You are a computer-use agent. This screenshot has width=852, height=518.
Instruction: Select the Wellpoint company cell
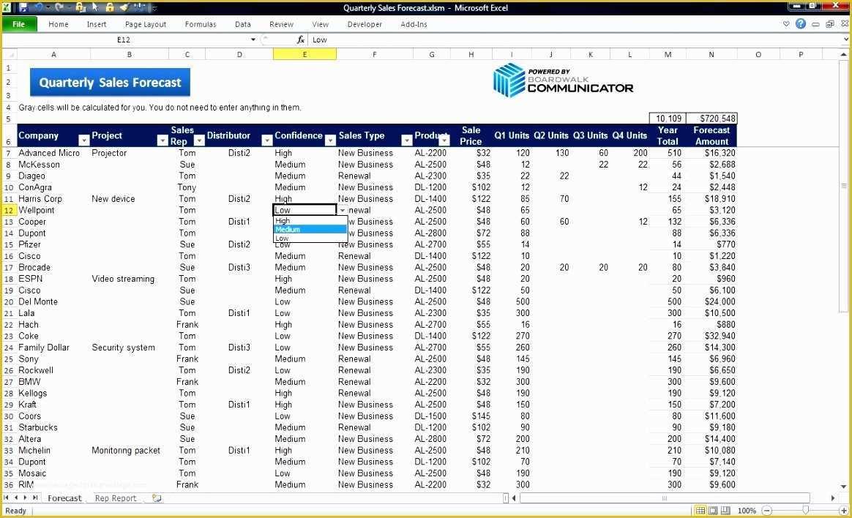(53, 210)
